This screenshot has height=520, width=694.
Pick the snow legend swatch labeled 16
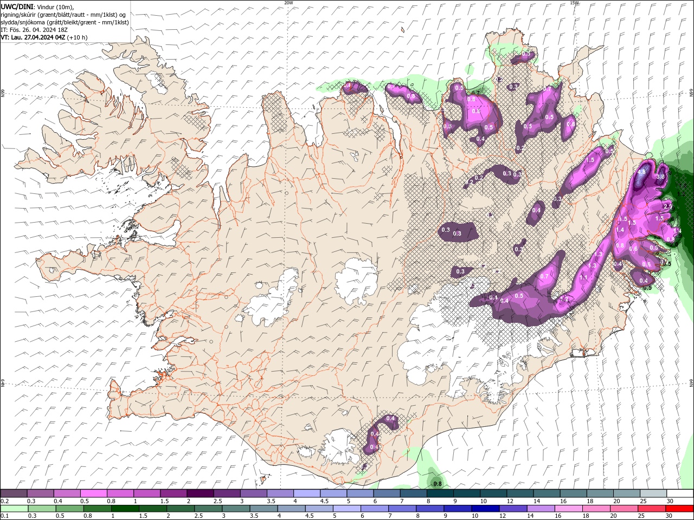point(573,493)
